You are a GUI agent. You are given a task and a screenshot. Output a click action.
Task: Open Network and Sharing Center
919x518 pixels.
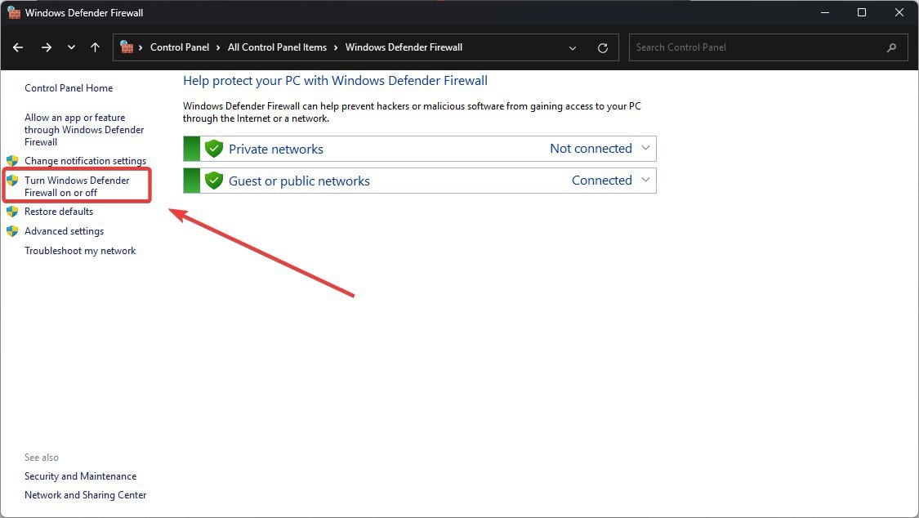pos(85,494)
